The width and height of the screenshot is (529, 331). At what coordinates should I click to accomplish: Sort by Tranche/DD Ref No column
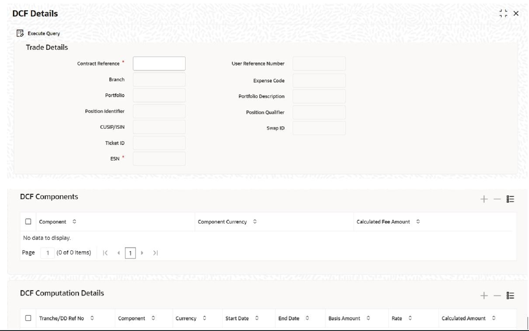click(92, 318)
